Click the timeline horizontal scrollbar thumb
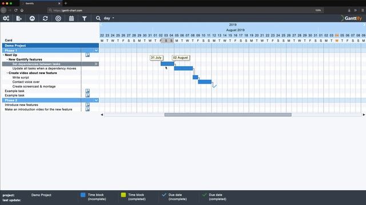This screenshot has height=205, width=366. 228,114
